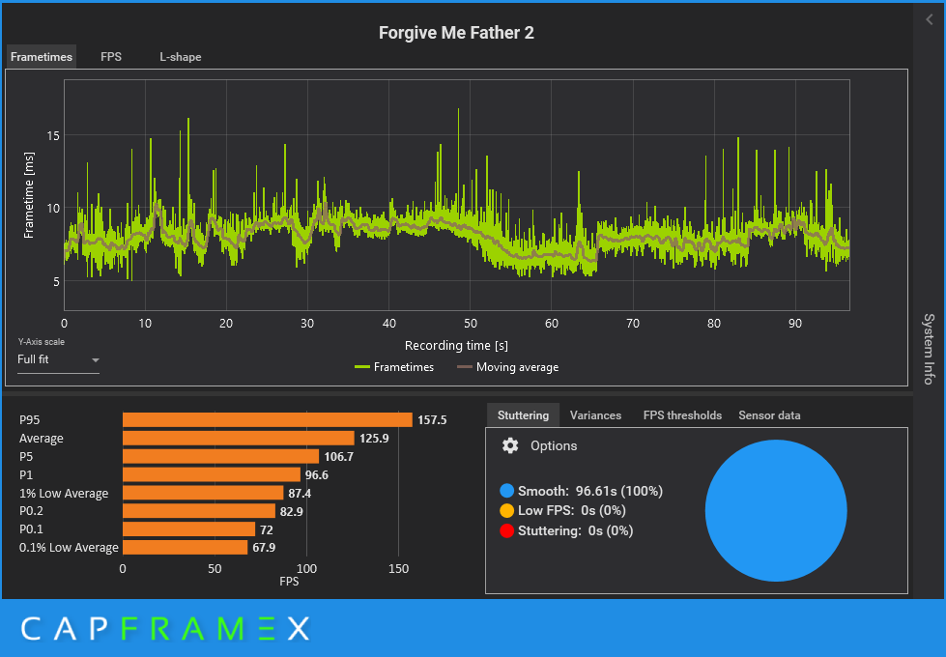Open the Y-Axis scale Full fit dropdown
Viewport: 946px width, 657px height.
click(58, 359)
